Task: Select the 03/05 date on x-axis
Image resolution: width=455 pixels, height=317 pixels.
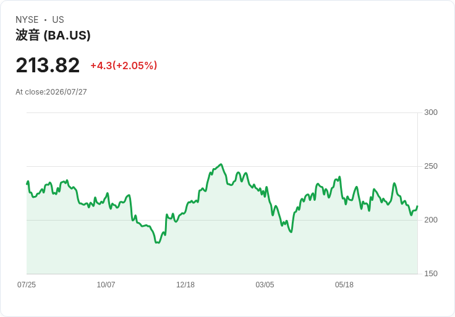Action: (x=265, y=284)
